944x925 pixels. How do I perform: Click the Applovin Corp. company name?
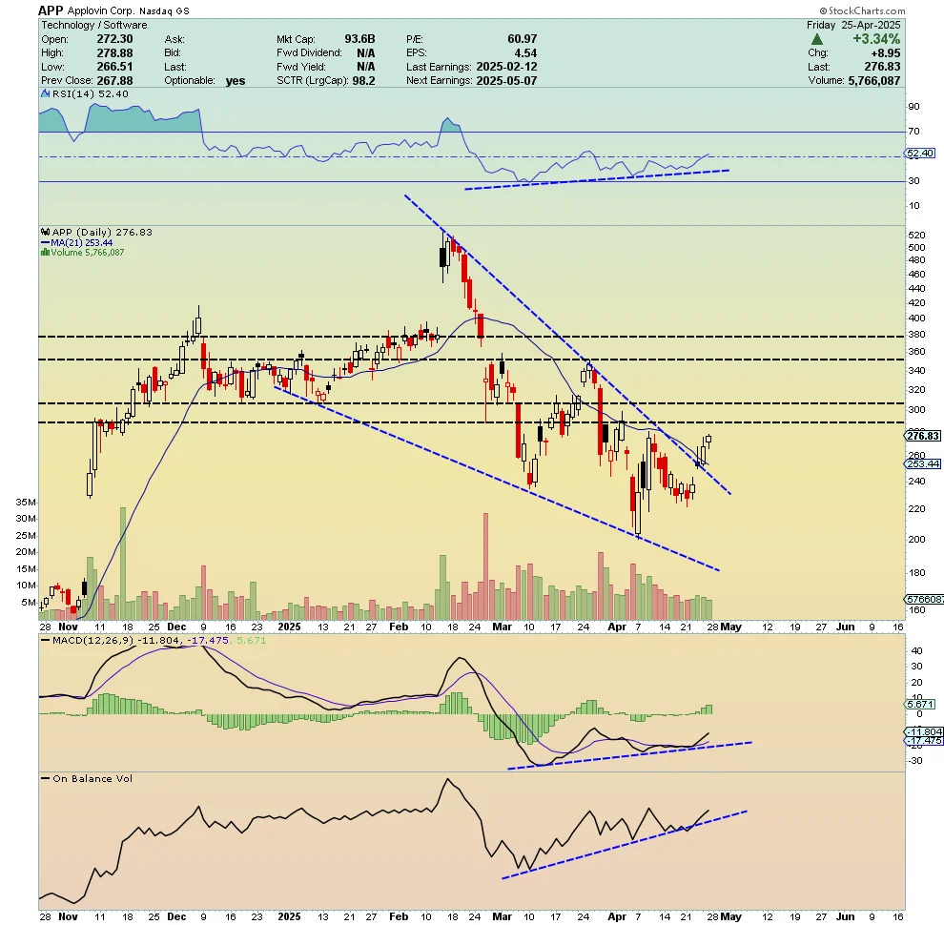(x=100, y=10)
